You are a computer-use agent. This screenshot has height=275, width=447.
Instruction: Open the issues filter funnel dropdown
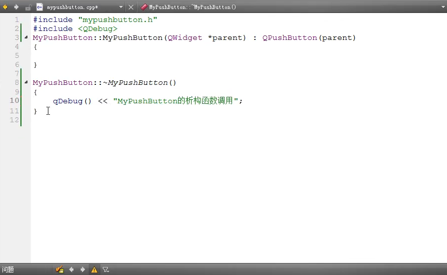tap(106, 270)
